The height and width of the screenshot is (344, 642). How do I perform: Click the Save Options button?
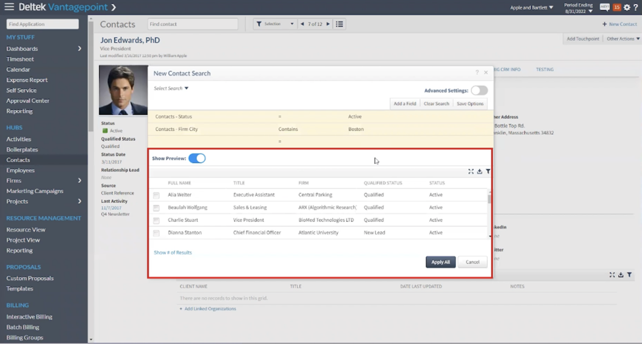[x=470, y=104]
